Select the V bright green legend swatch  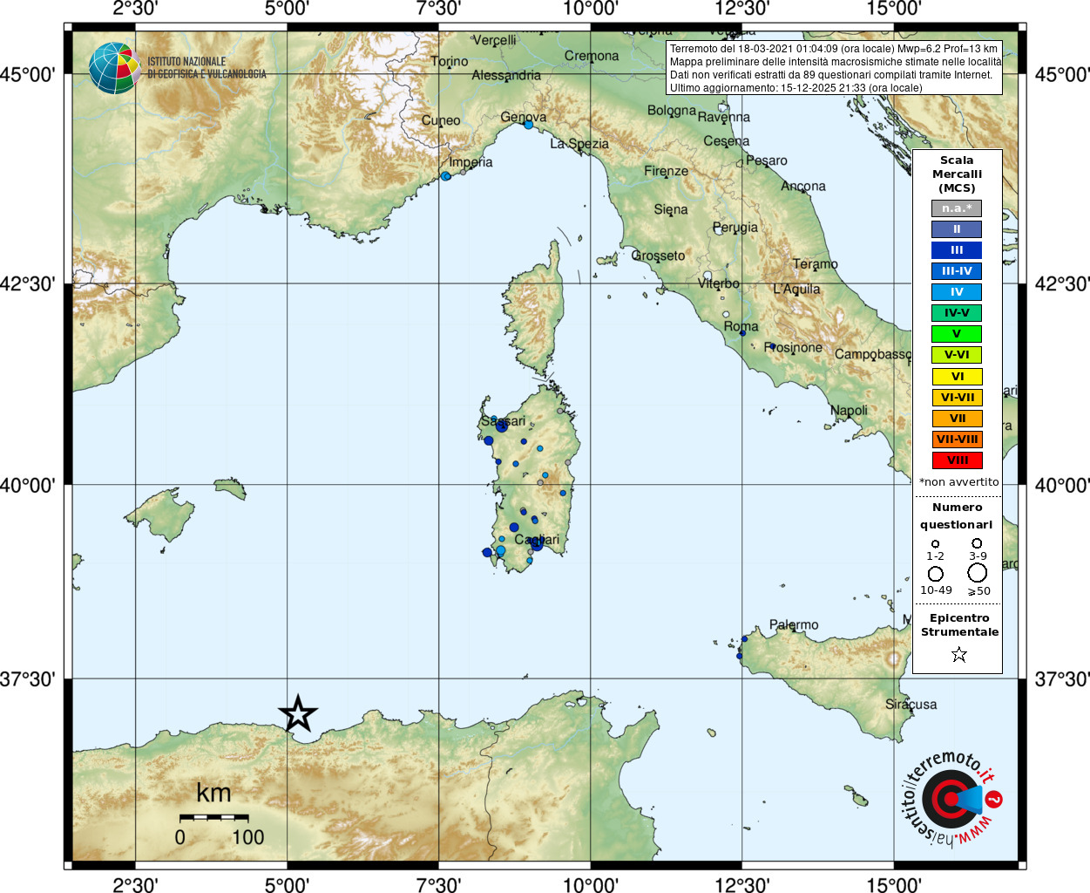click(x=957, y=334)
